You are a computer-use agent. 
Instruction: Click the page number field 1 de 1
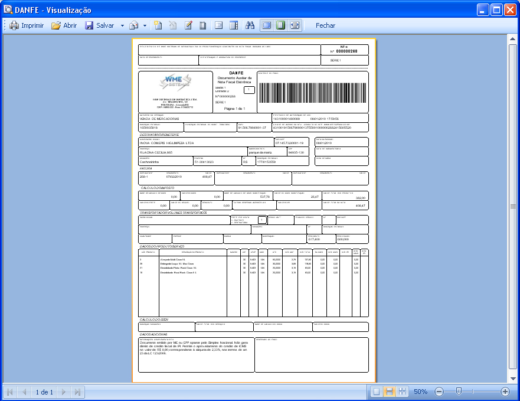coord(44,392)
